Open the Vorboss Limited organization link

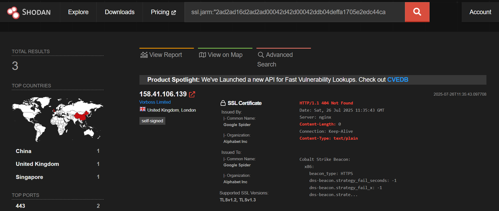point(155,102)
